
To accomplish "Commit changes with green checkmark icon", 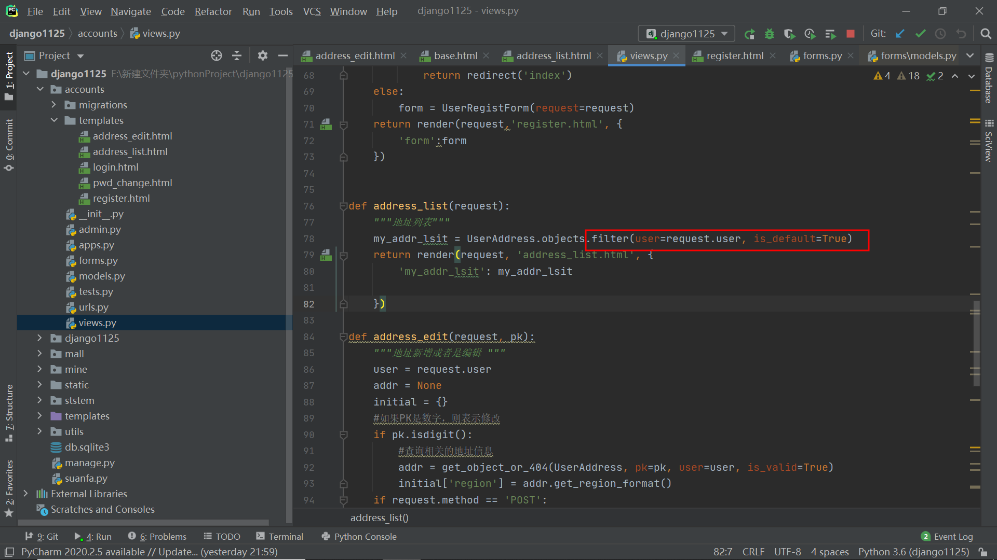I will 920,34.
